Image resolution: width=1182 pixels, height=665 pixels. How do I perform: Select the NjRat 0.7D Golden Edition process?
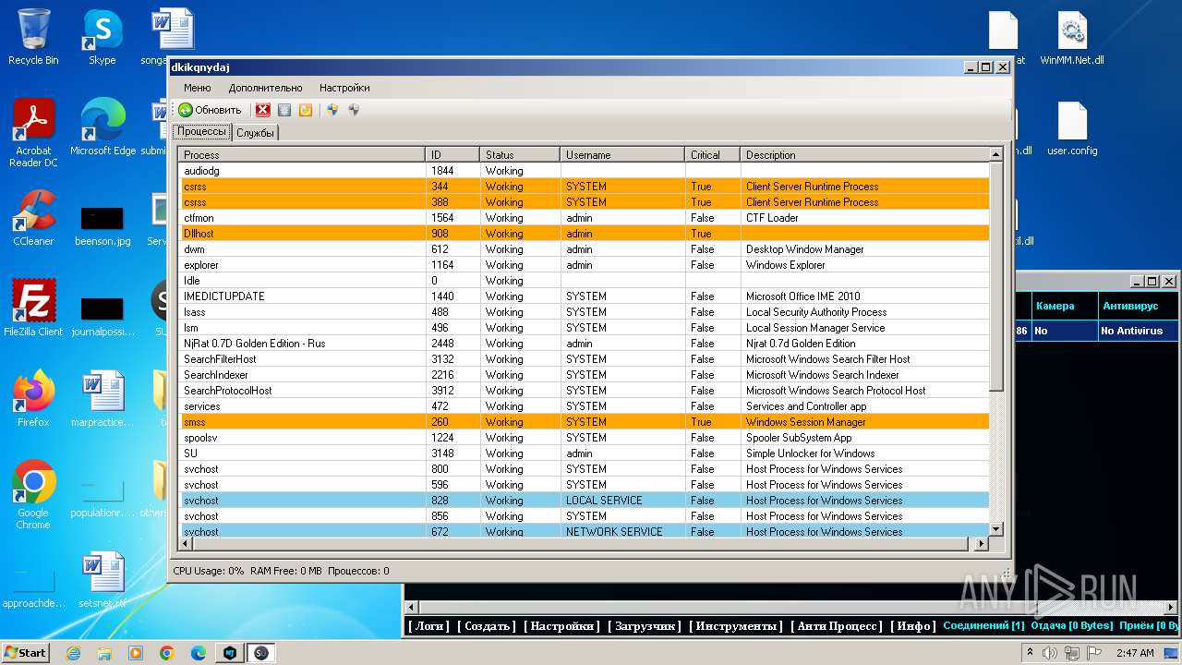[584, 344]
